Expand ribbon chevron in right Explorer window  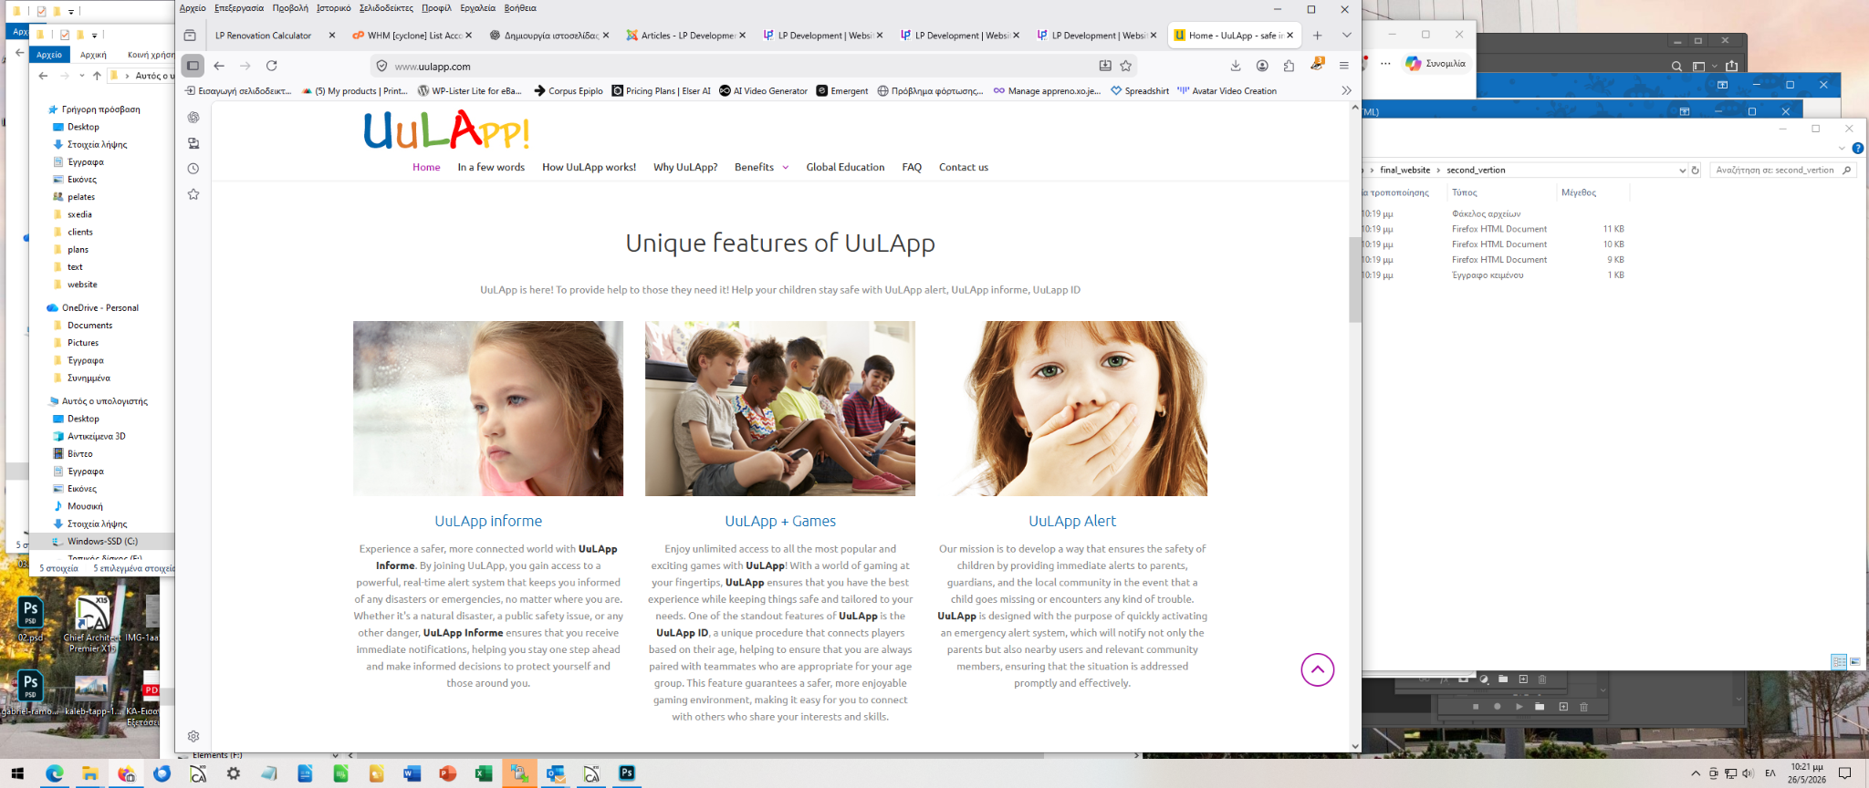[x=1842, y=148]
